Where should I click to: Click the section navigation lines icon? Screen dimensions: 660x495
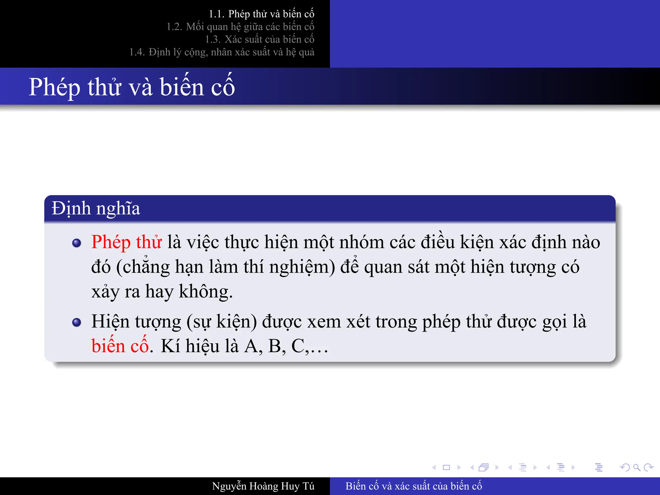coord(561,467)
